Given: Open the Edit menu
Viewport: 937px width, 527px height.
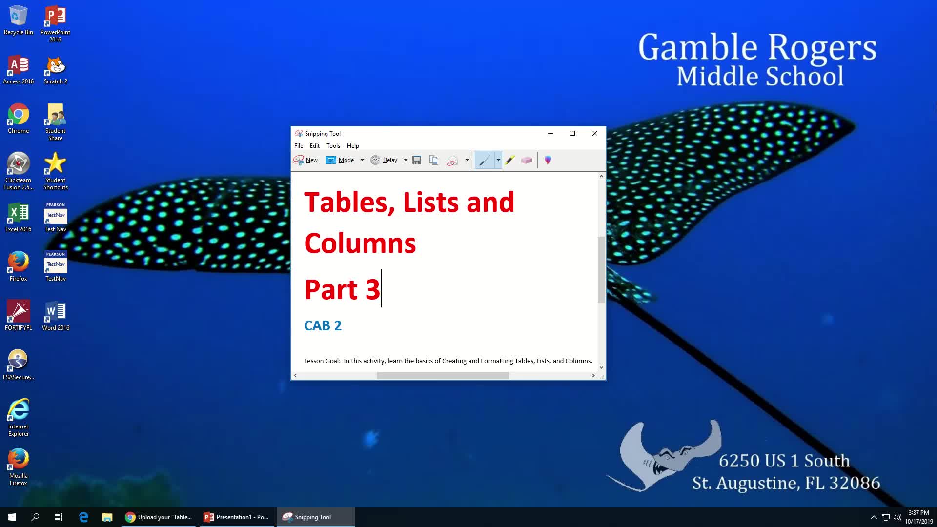Looking at the screenshot, I should [x=315, y=146].
